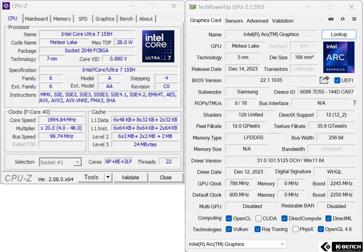This screenshot has height=252, width=363.
Task: Click the Device ID field
Action: (327, 92)
